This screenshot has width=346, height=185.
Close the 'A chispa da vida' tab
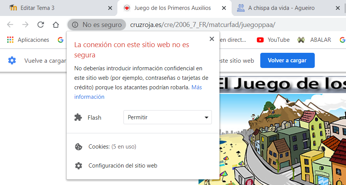(x=338, y=8)
